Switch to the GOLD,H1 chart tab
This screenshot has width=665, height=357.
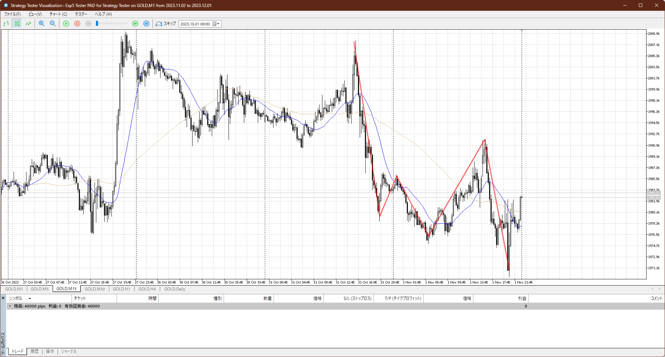[121, 289]
